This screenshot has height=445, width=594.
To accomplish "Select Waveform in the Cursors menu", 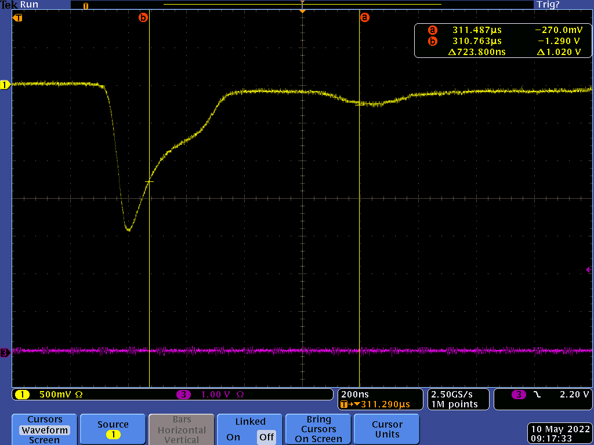I will pos(45,431).
